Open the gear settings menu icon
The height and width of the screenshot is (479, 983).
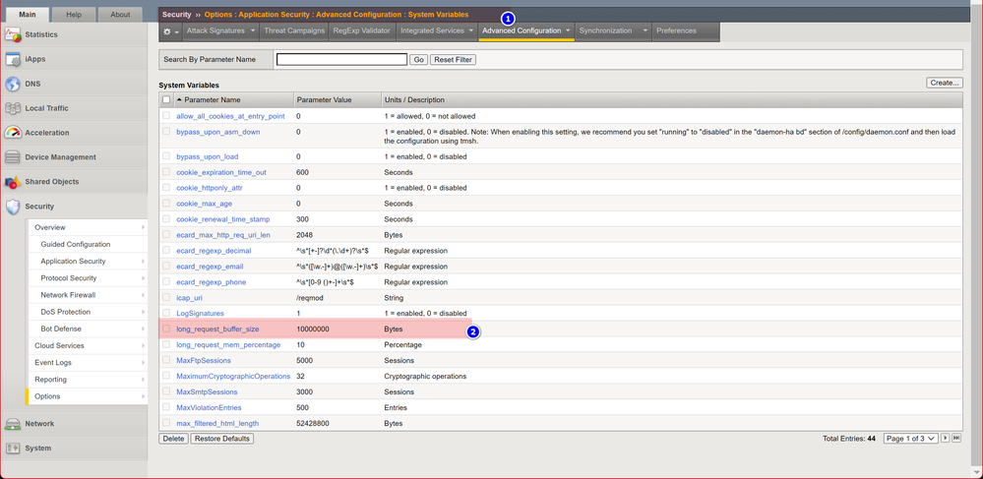click(x=168, y=31)
